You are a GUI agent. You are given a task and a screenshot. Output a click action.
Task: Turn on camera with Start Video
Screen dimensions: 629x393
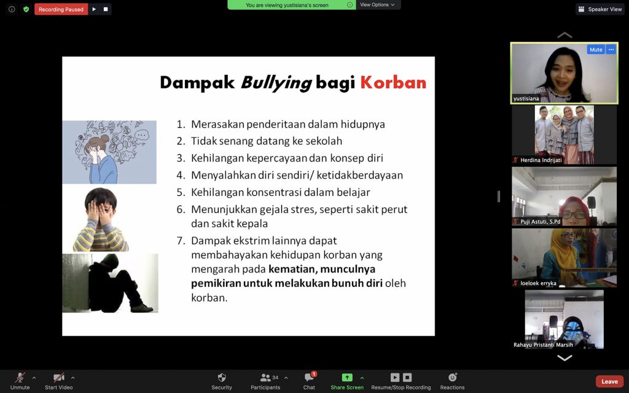tap(58, 378)
